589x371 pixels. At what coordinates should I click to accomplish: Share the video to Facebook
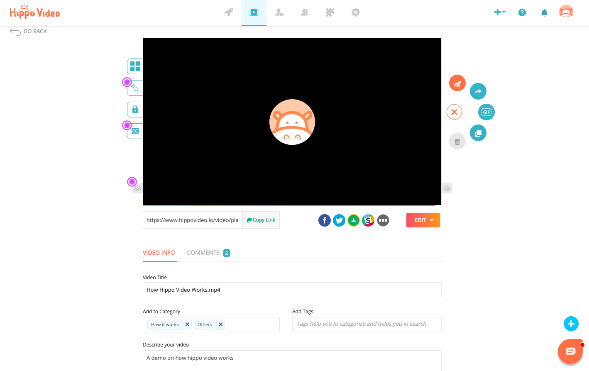[324, 220]
